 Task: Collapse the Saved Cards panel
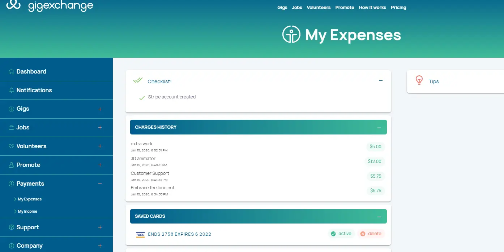pyautogui.click(x=379, y=217)
